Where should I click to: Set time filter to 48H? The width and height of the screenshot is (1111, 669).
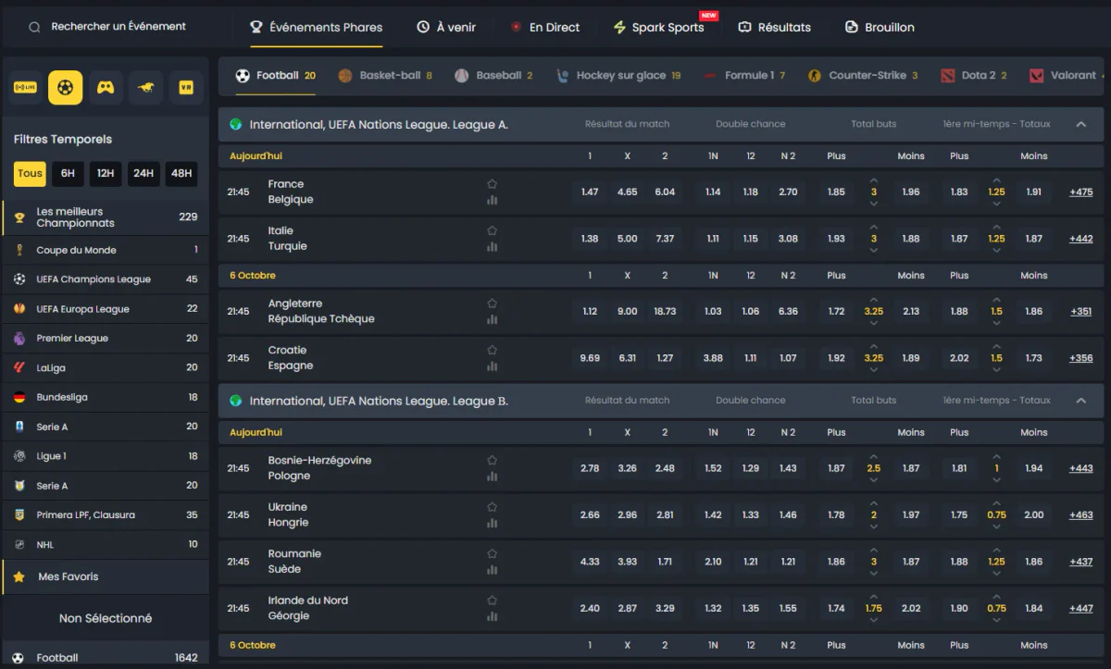click(x=181, y=173)
